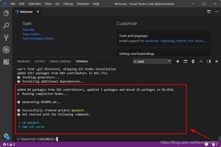The image size is (221, 147).
Task: Install Python support link
Action: point(181,41)
